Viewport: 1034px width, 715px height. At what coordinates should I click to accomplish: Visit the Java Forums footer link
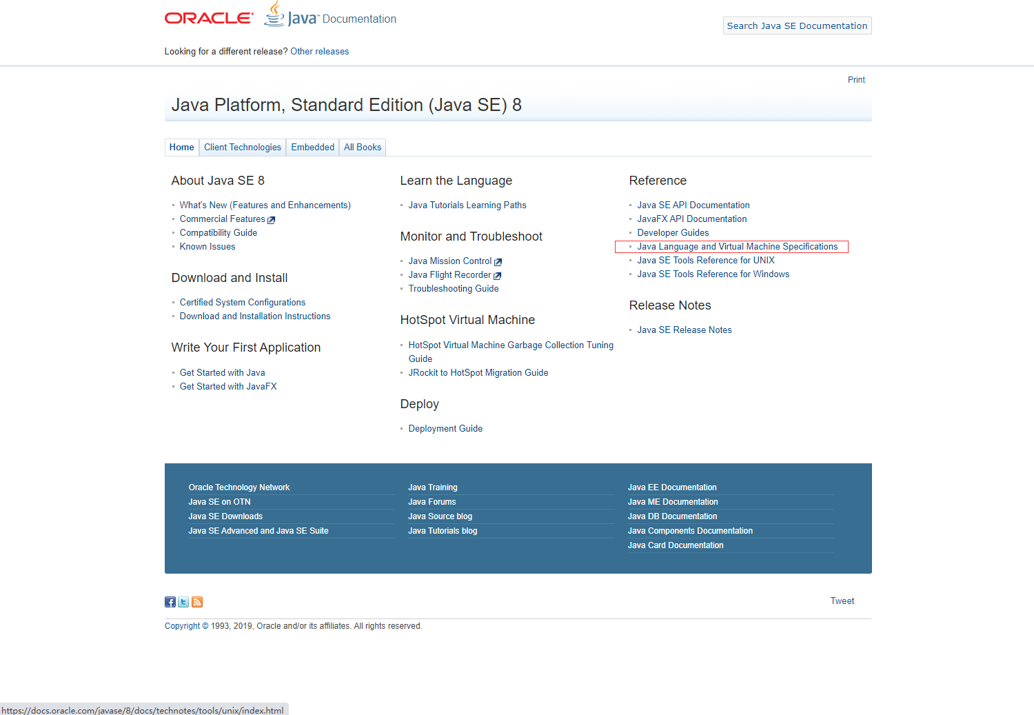coord(432,502)
